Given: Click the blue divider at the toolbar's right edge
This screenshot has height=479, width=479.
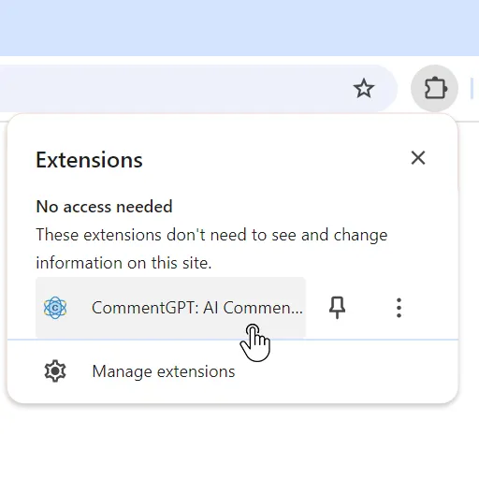Looking at the screenshot, I should pyautogui.click(x=472, y=89).
